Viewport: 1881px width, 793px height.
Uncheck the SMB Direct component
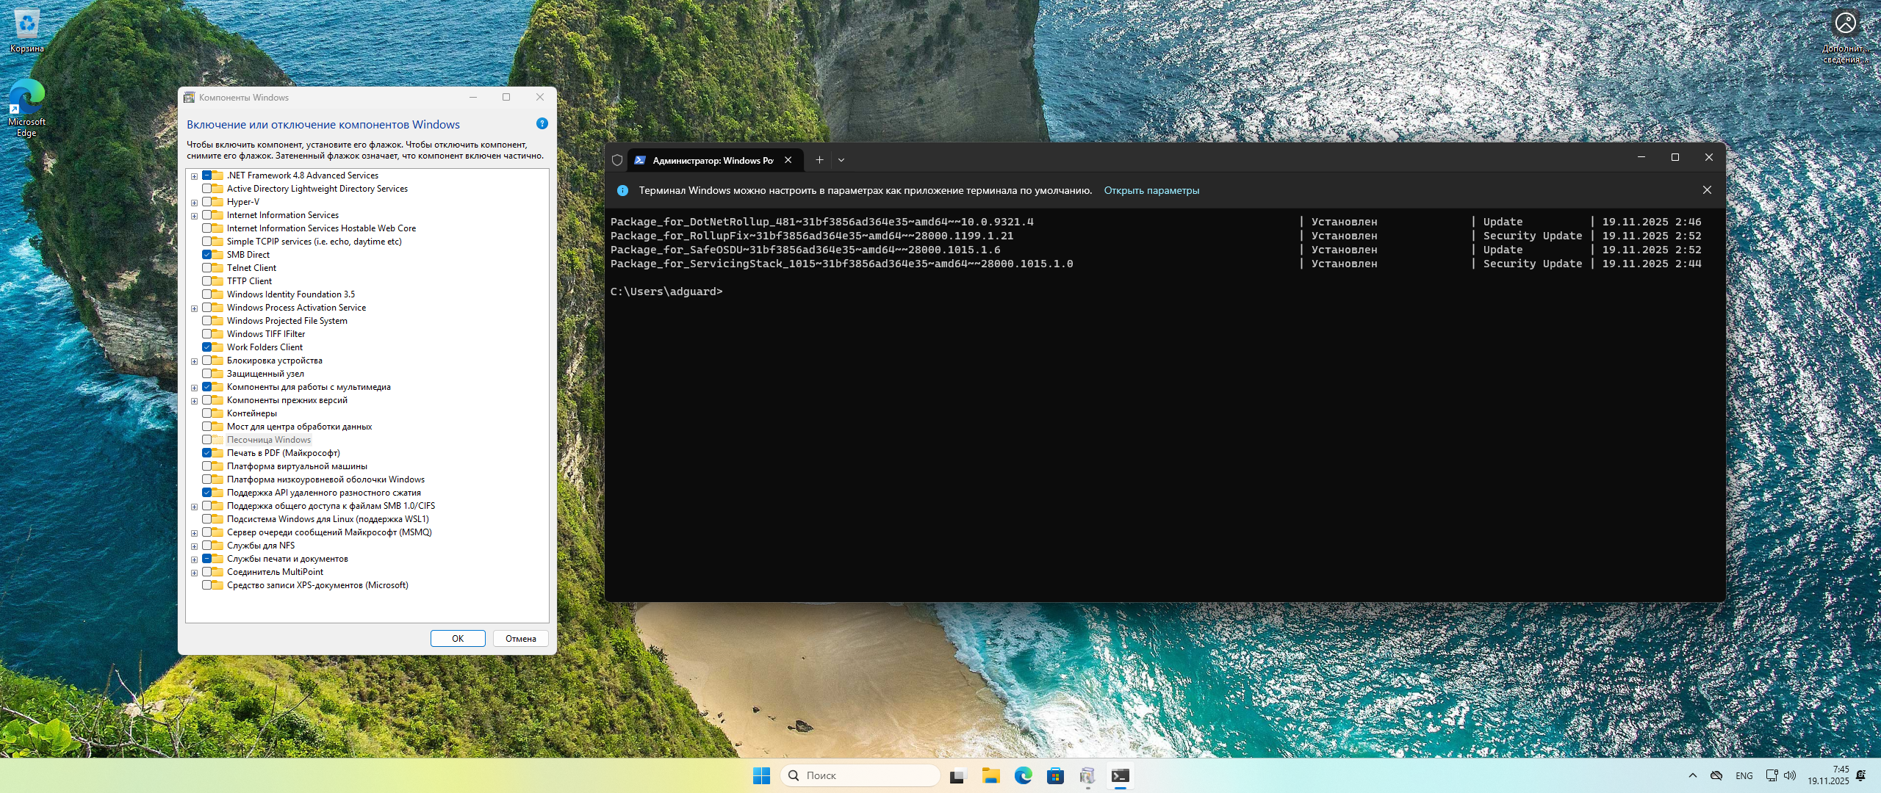207,255
